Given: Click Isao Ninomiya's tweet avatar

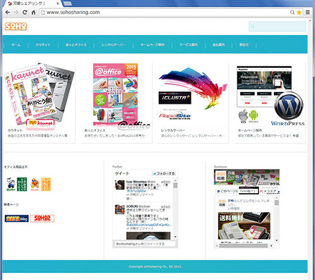Looking at the screenshot, I should coord(120,185).
